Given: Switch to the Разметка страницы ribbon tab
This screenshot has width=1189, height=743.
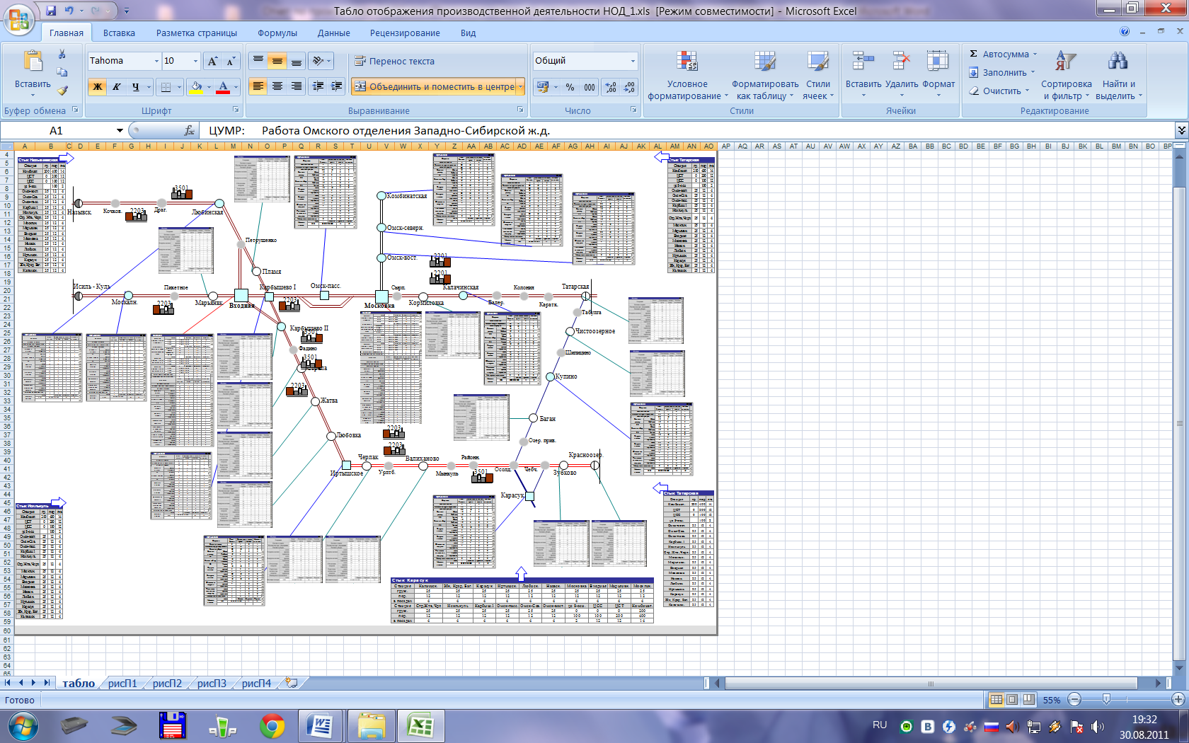Looking at the screenshot, I should [x=197, y=33].
